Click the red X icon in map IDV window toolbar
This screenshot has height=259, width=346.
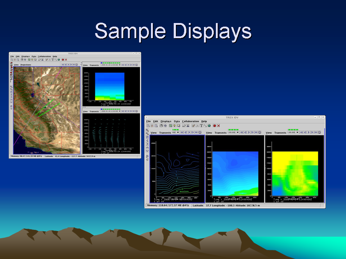(66, 60)
